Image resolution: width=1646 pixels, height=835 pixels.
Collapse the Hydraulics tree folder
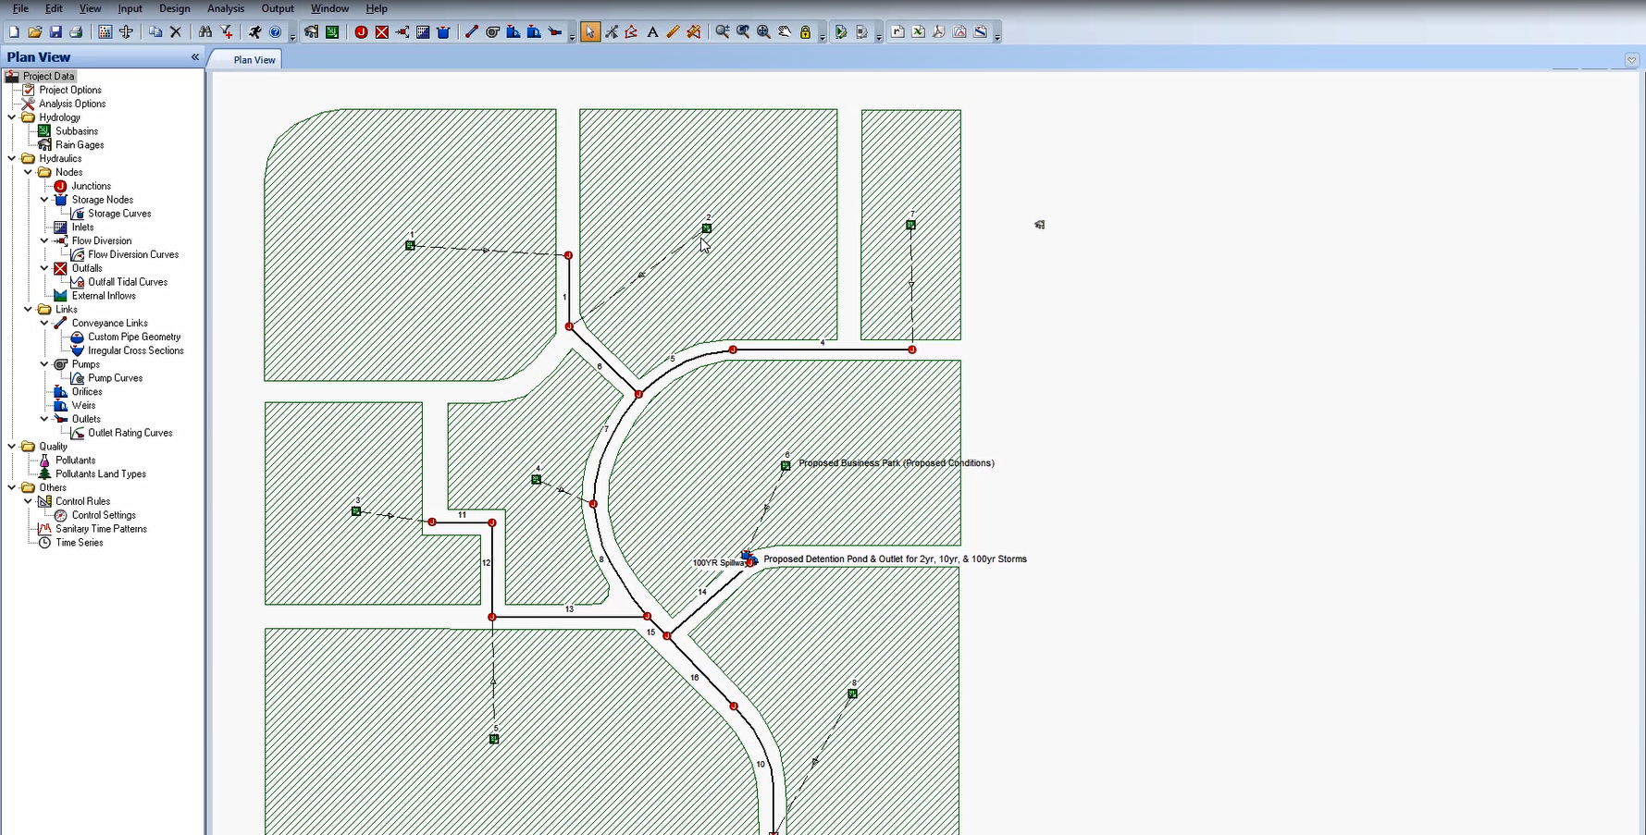(x=12, y=158)
